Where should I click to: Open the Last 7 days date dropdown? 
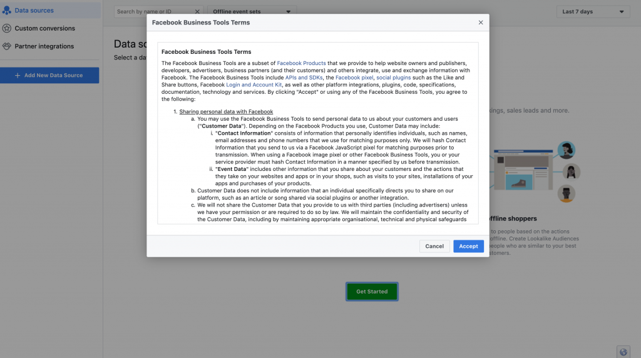point(593,11)
